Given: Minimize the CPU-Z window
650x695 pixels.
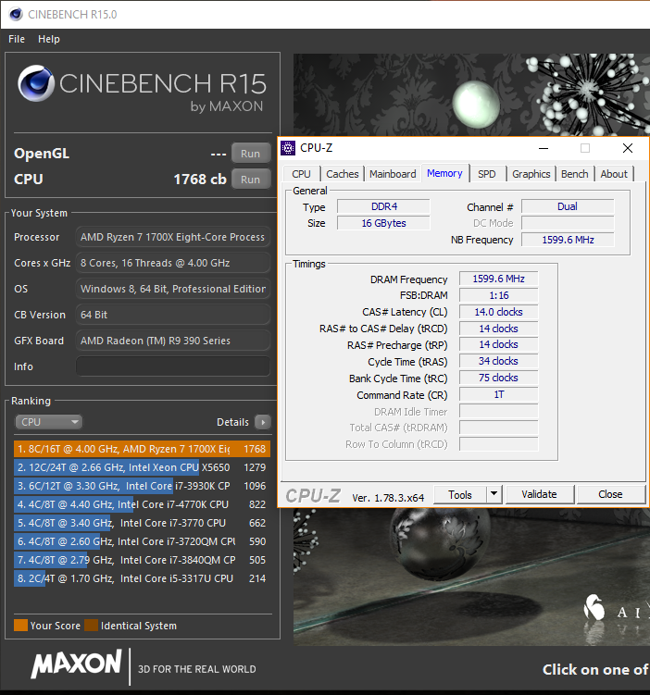Looking at the screenshot, I should pos(544,148).
